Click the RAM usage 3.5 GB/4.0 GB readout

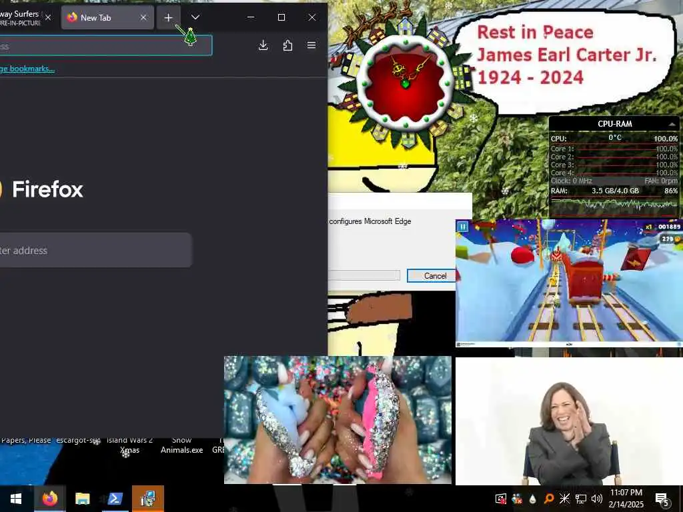615,191
